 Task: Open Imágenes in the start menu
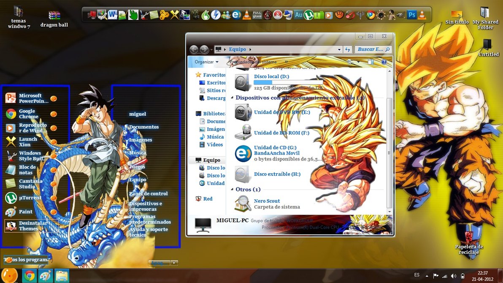(141, 140)
